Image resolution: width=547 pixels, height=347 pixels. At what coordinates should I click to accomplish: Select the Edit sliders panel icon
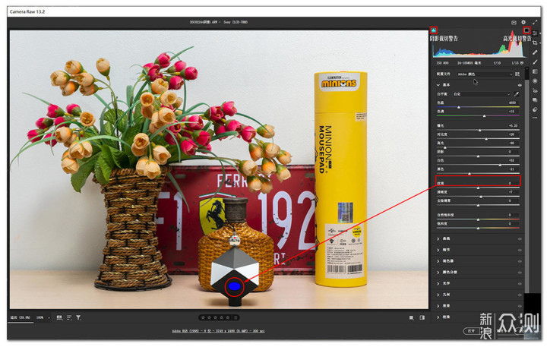click(x=535, y=33)
